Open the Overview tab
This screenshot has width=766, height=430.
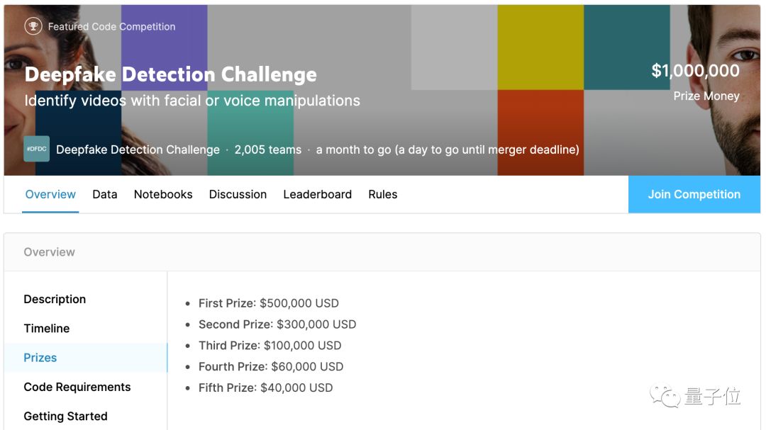(x=50, y=194)
